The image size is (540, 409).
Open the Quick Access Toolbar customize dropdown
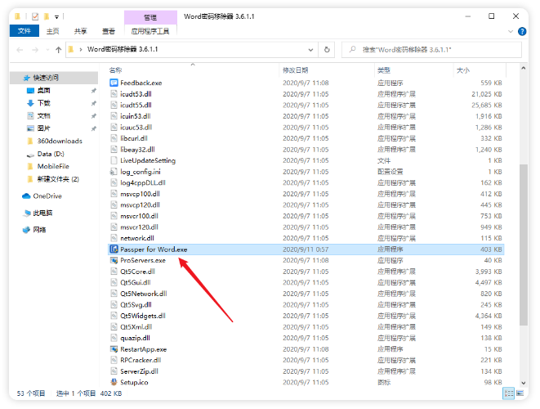[x=57, y=16]
